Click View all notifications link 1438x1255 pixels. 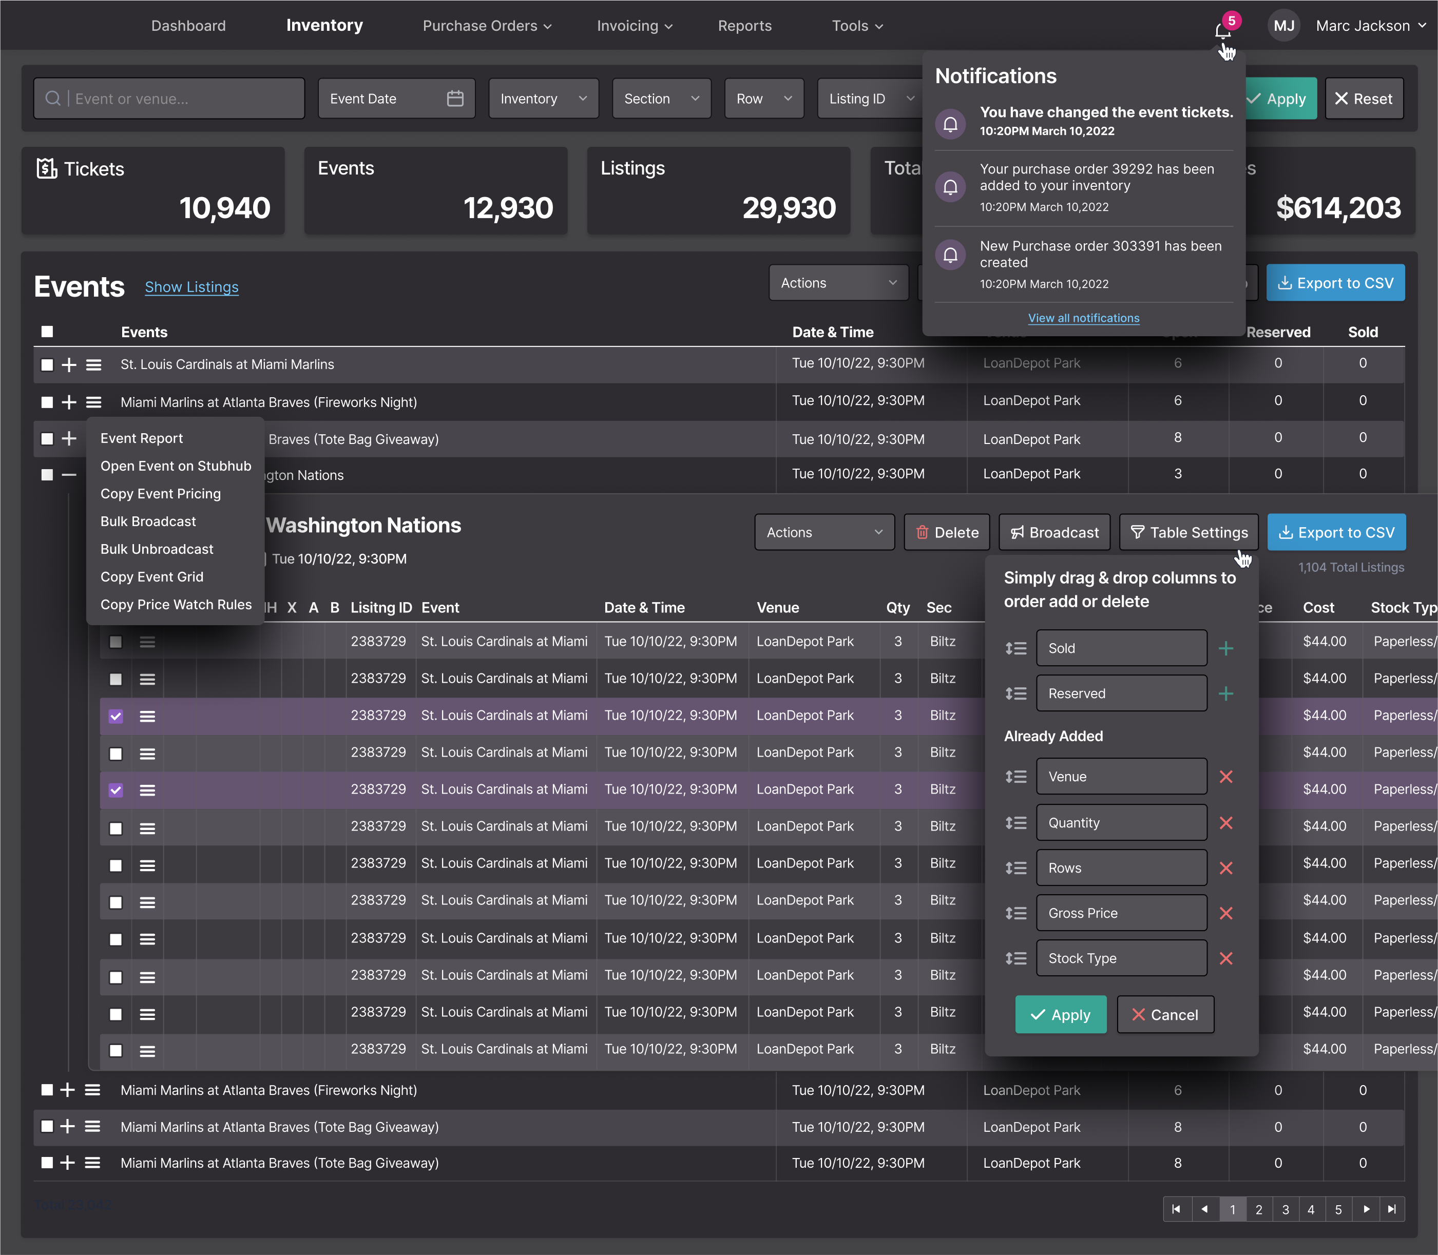point(1084,318)
